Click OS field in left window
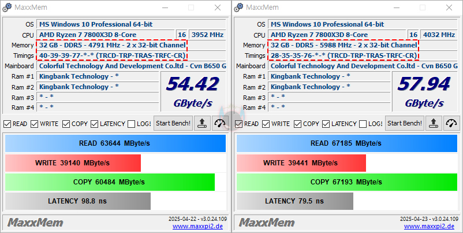The width and height of the screenshot is (463, 233). tap(131, 24)
